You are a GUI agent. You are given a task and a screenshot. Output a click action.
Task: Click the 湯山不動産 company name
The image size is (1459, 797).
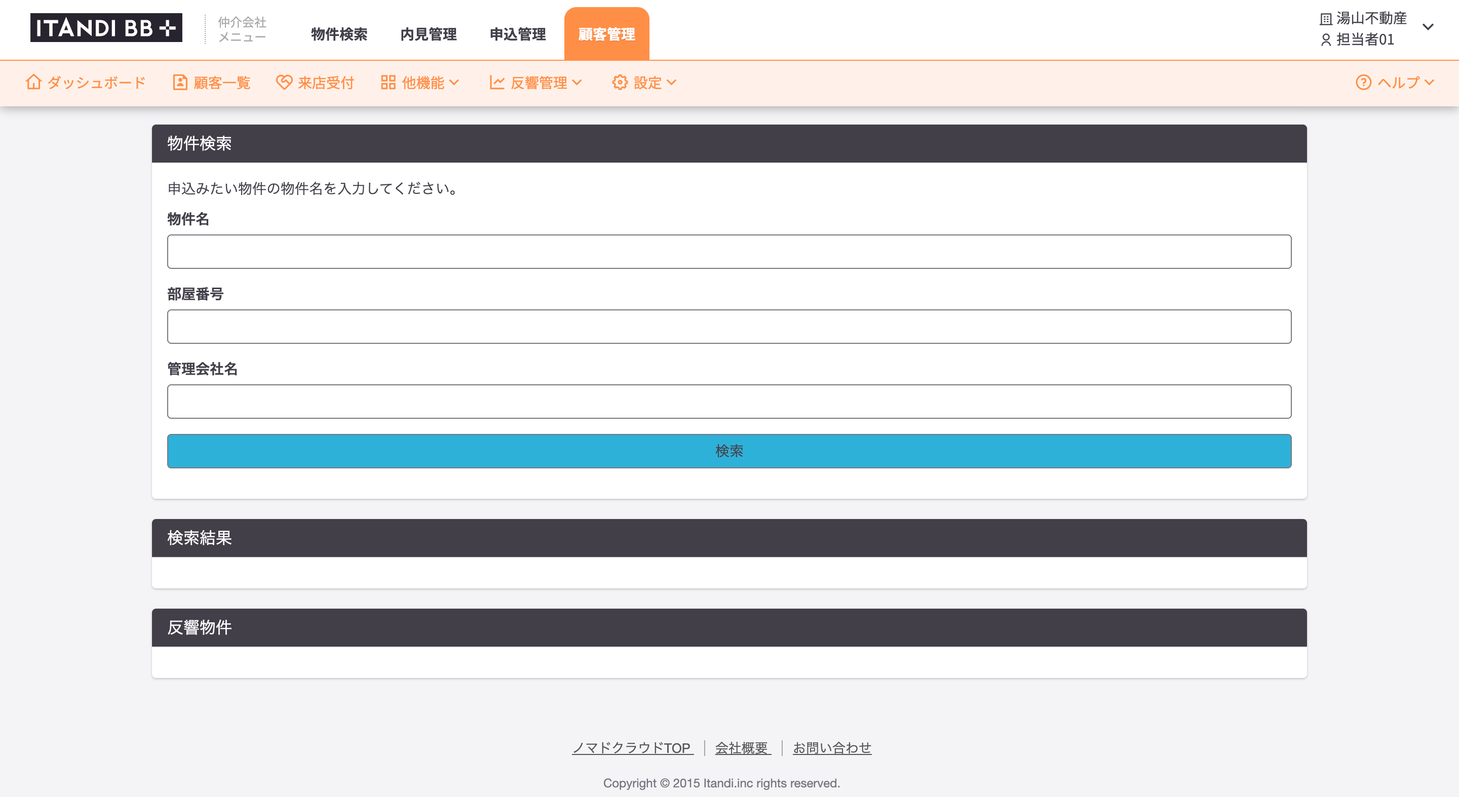tap(1371, 19)
